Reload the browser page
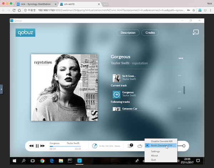The width and height of the screenshot is (214, 168). (14, 10)
